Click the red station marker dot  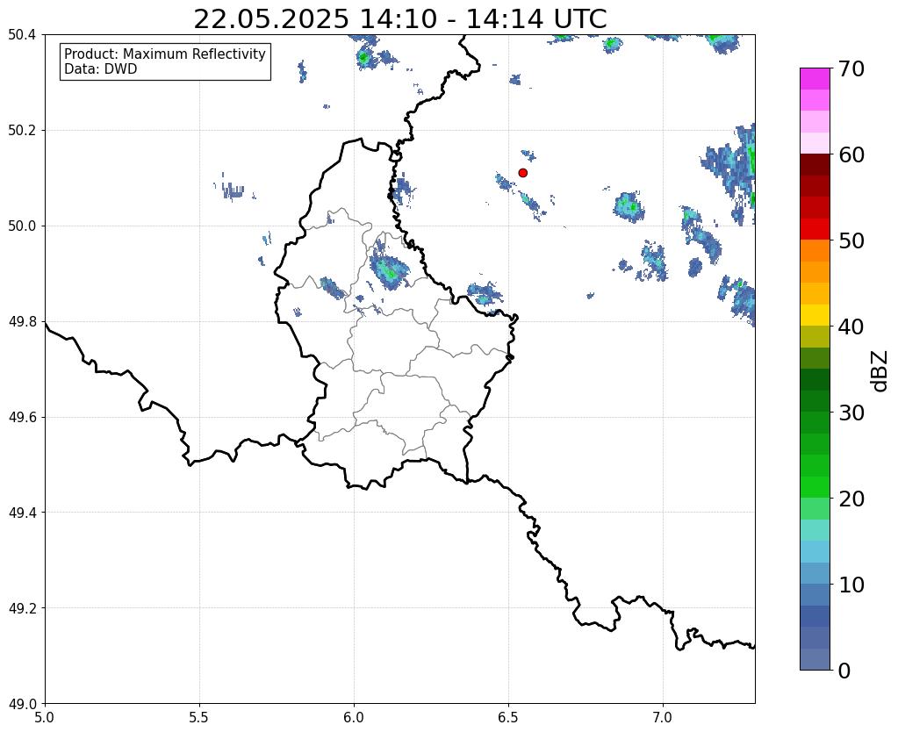[x=522, y=172]
